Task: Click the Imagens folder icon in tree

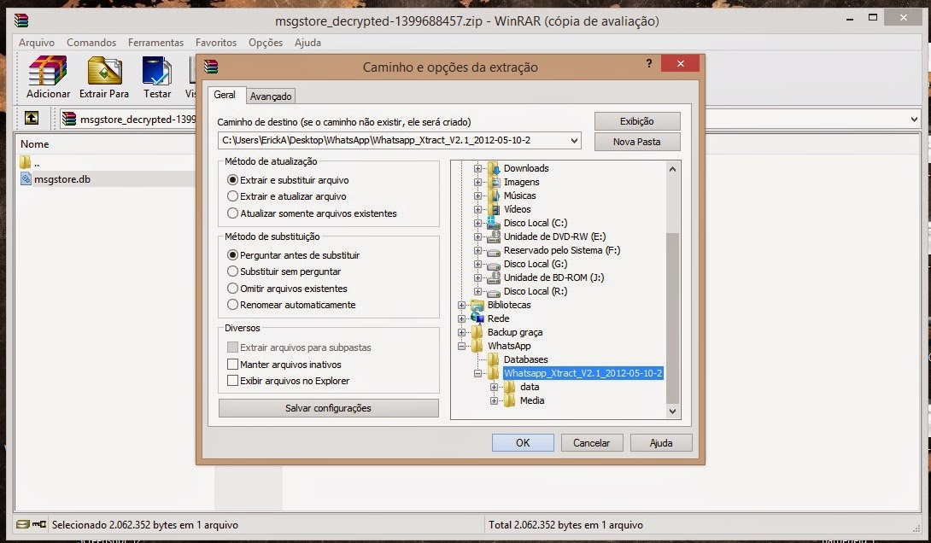Action: coord(494,182)
